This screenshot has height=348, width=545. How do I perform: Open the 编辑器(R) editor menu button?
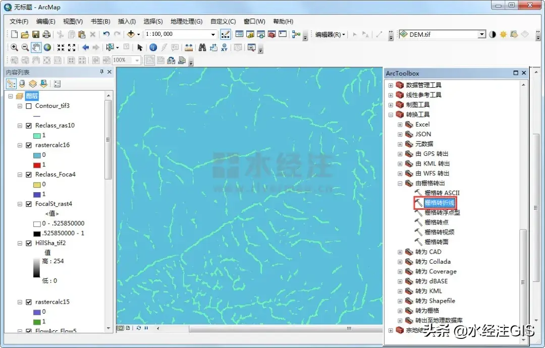[330, 34]
